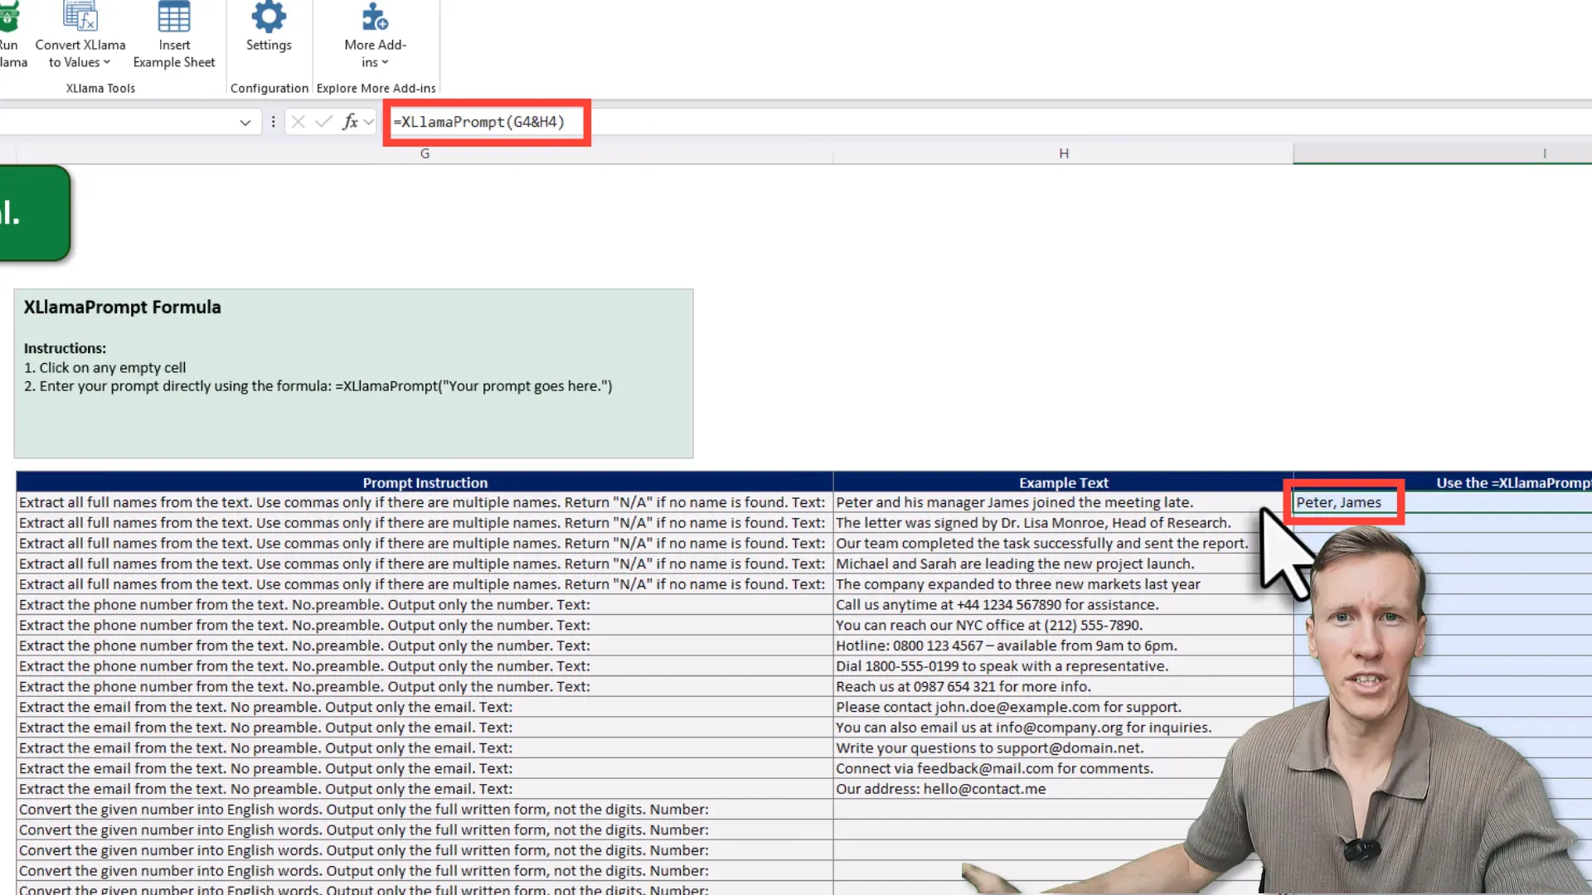The height and width of the screenshot is (895, 1592).
Task: Click the Example Text header cell
Action: (1063, 482)
